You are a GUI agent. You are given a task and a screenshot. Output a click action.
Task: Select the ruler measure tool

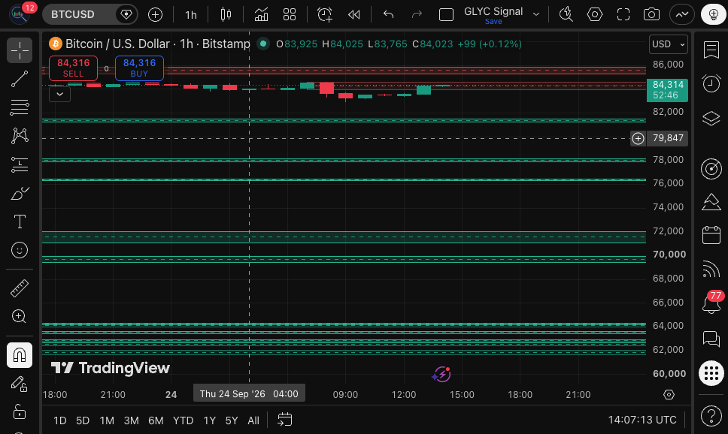click(20, 288)
